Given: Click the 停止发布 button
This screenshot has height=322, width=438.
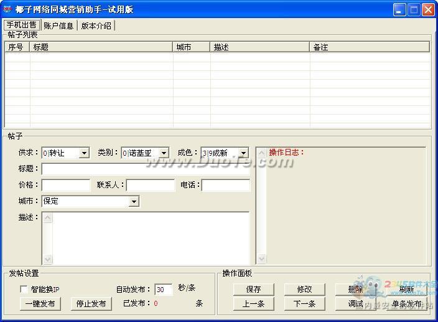Looking at the screenshot, I should (x=91, y=304).
